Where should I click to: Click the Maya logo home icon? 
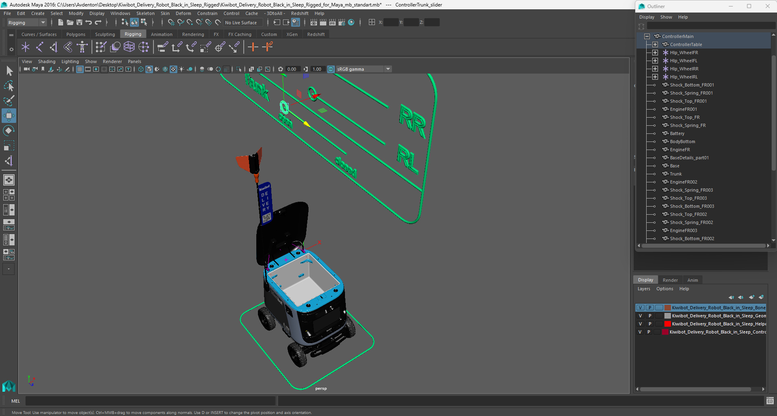click(9, 386)
